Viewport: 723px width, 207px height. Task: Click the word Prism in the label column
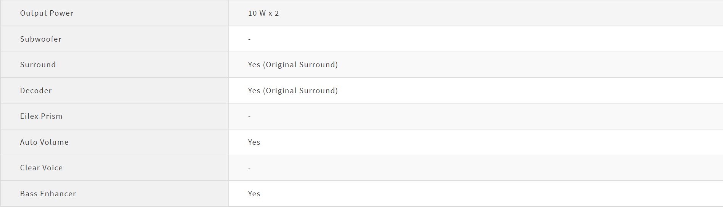(52, 116)
